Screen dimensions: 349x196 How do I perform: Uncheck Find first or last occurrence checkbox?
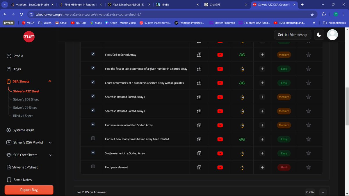pos(93,68)
